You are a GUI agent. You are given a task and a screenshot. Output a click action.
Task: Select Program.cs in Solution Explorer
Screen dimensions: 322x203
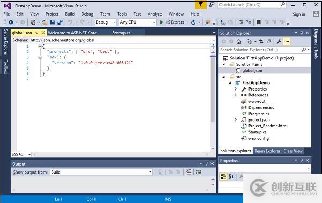pyautogui.click(x=259, y=114)
